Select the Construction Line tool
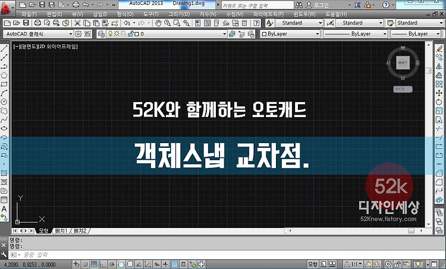Image resolution: width=446 pixels, height=269 pixels. (x=4, y=58)
